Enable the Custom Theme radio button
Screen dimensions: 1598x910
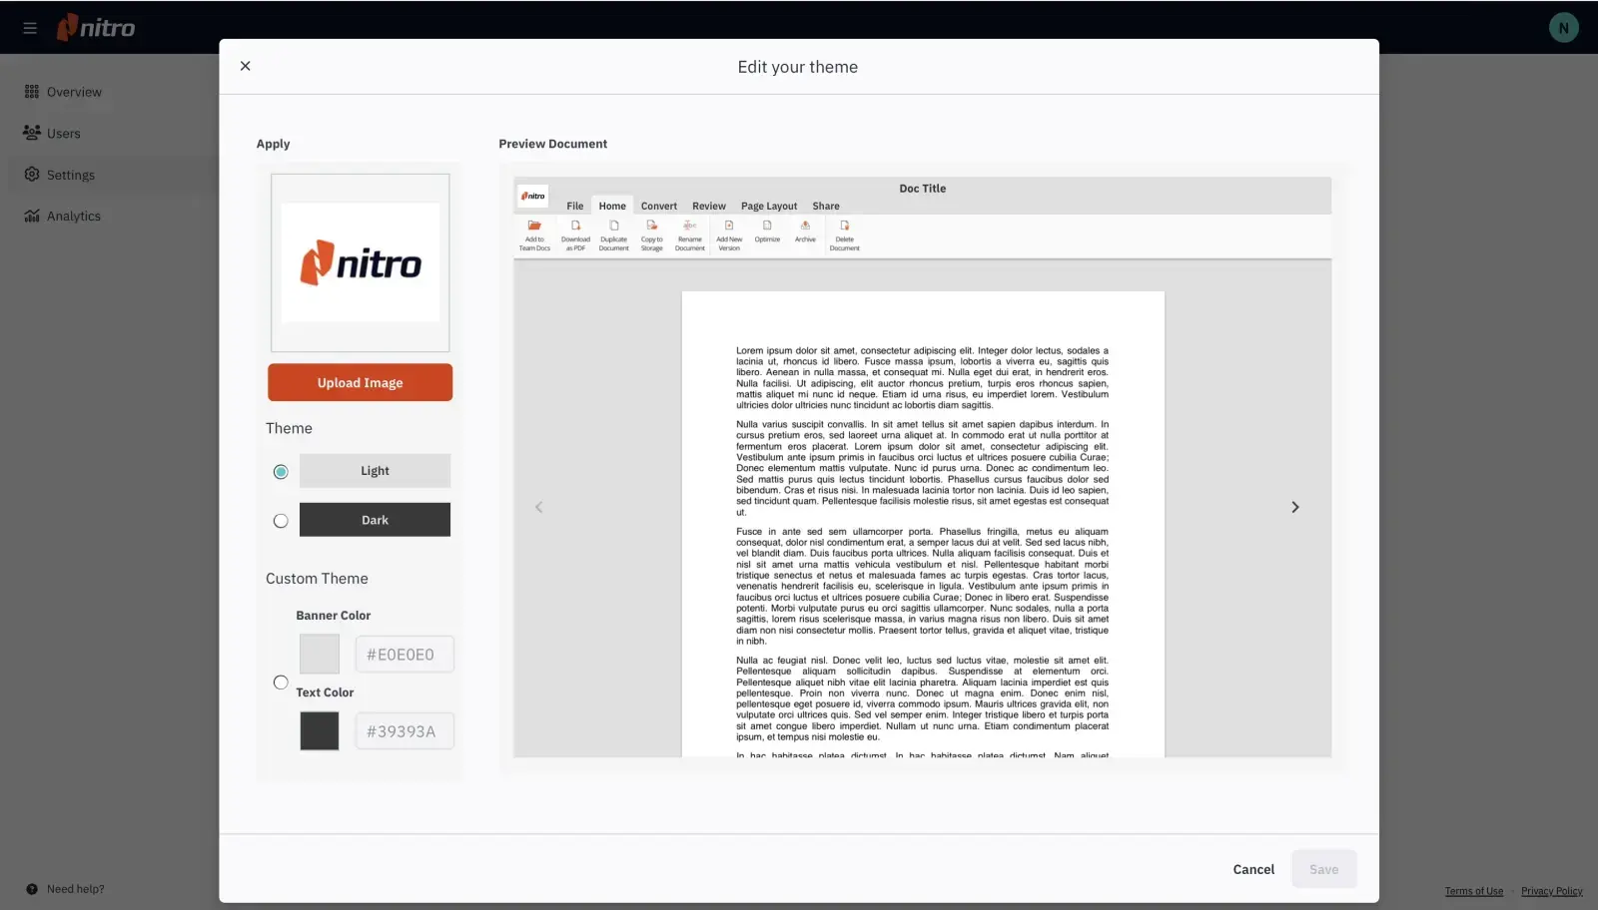[281, 682]
